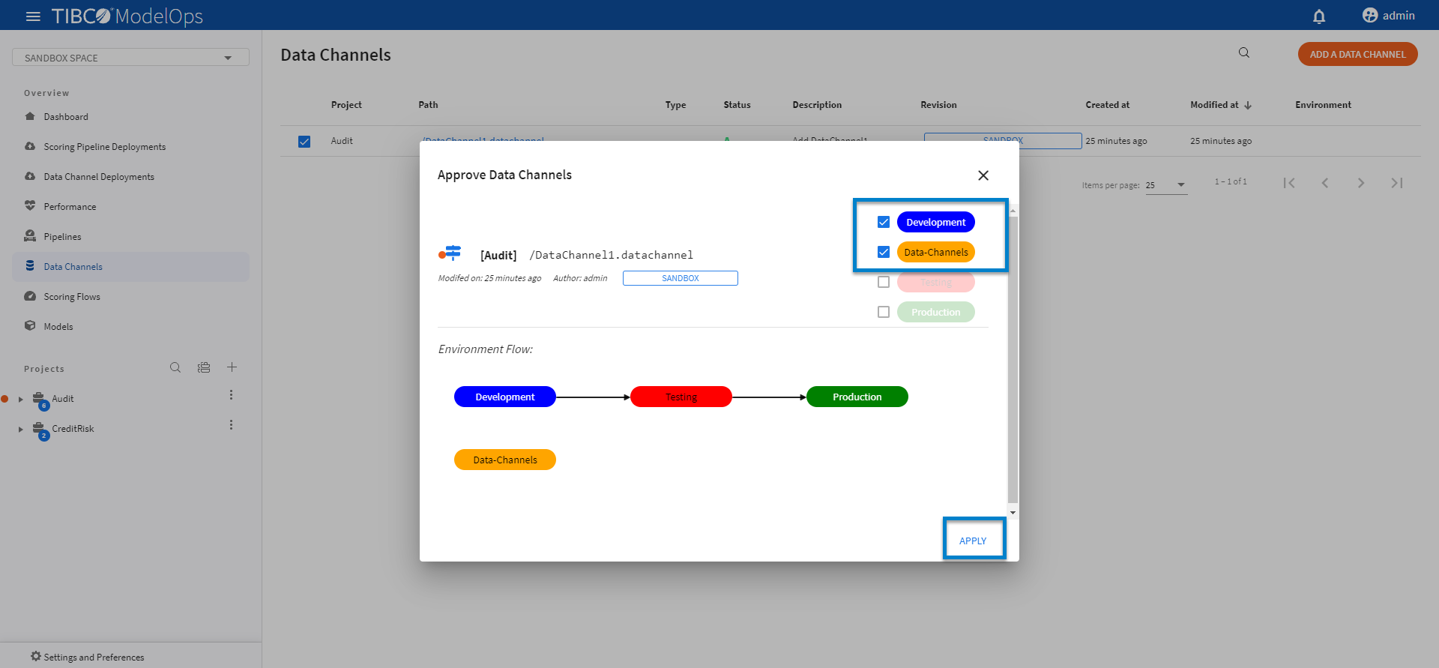Click the red Testing node in Environment Flow
This screenshot has height=668, width=1439.
click(x=681, y=397)
